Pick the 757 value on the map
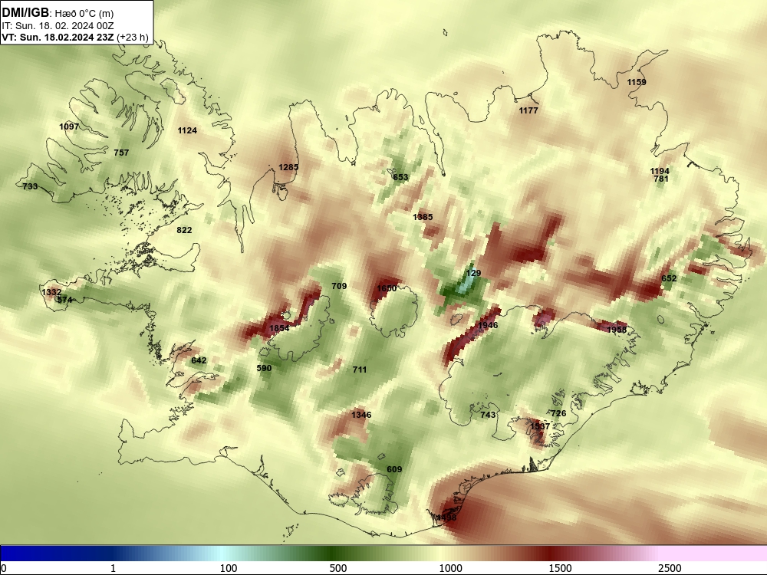 [x=121, y=153]
